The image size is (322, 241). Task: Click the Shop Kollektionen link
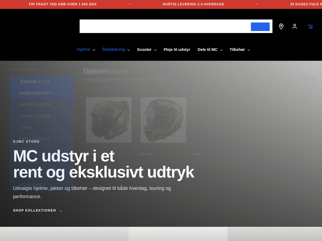click(38, 210)
